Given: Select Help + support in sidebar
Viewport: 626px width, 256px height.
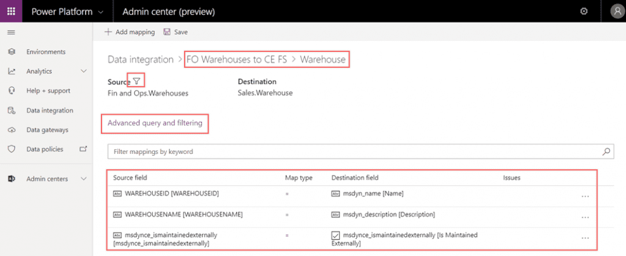Looking at the screenshot, I should point(48,91).
